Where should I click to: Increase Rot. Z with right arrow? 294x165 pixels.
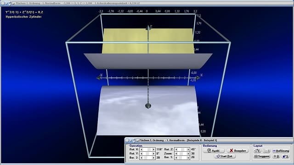pyautogui.click(x=188, y=149)
